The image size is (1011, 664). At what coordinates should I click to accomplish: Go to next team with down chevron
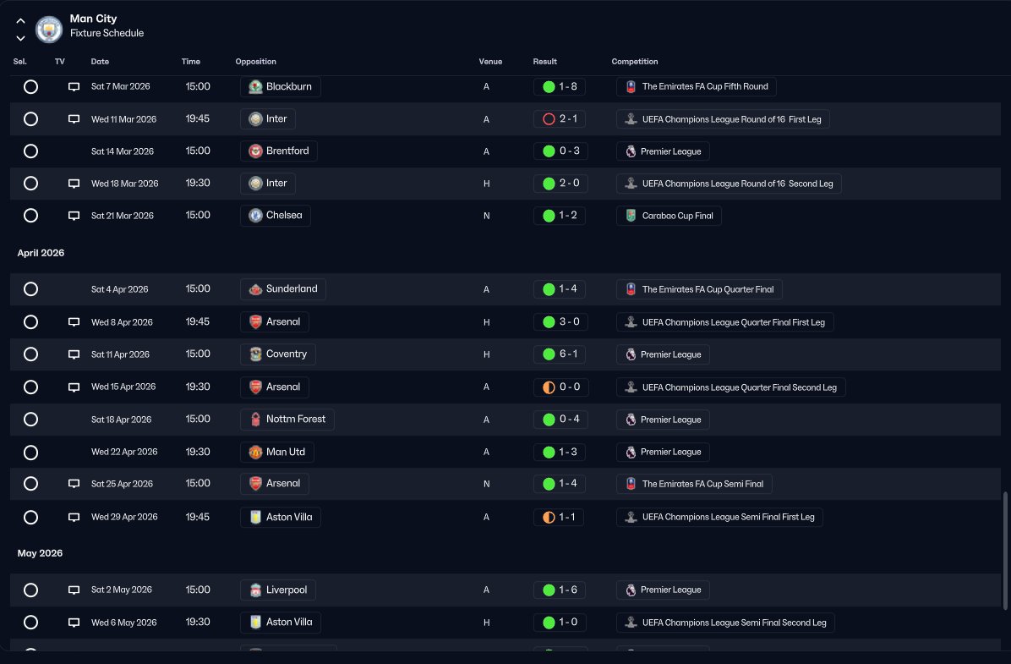coord(20,38)
